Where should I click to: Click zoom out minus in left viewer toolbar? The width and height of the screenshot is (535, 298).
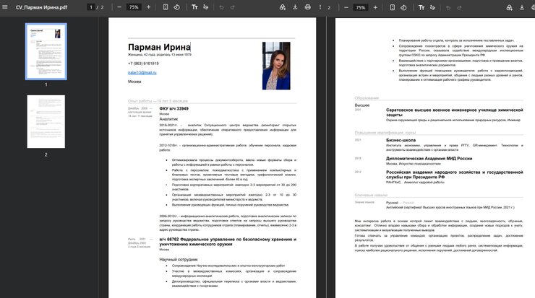click(x=119, y=7)
